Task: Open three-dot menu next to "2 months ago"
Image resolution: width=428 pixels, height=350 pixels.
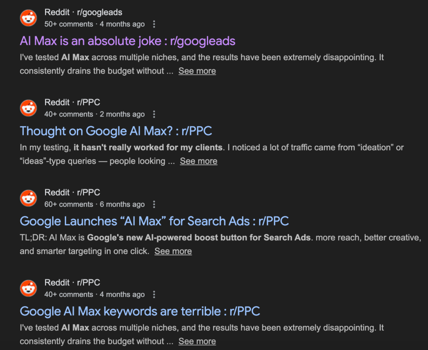Action: [154, 114]
